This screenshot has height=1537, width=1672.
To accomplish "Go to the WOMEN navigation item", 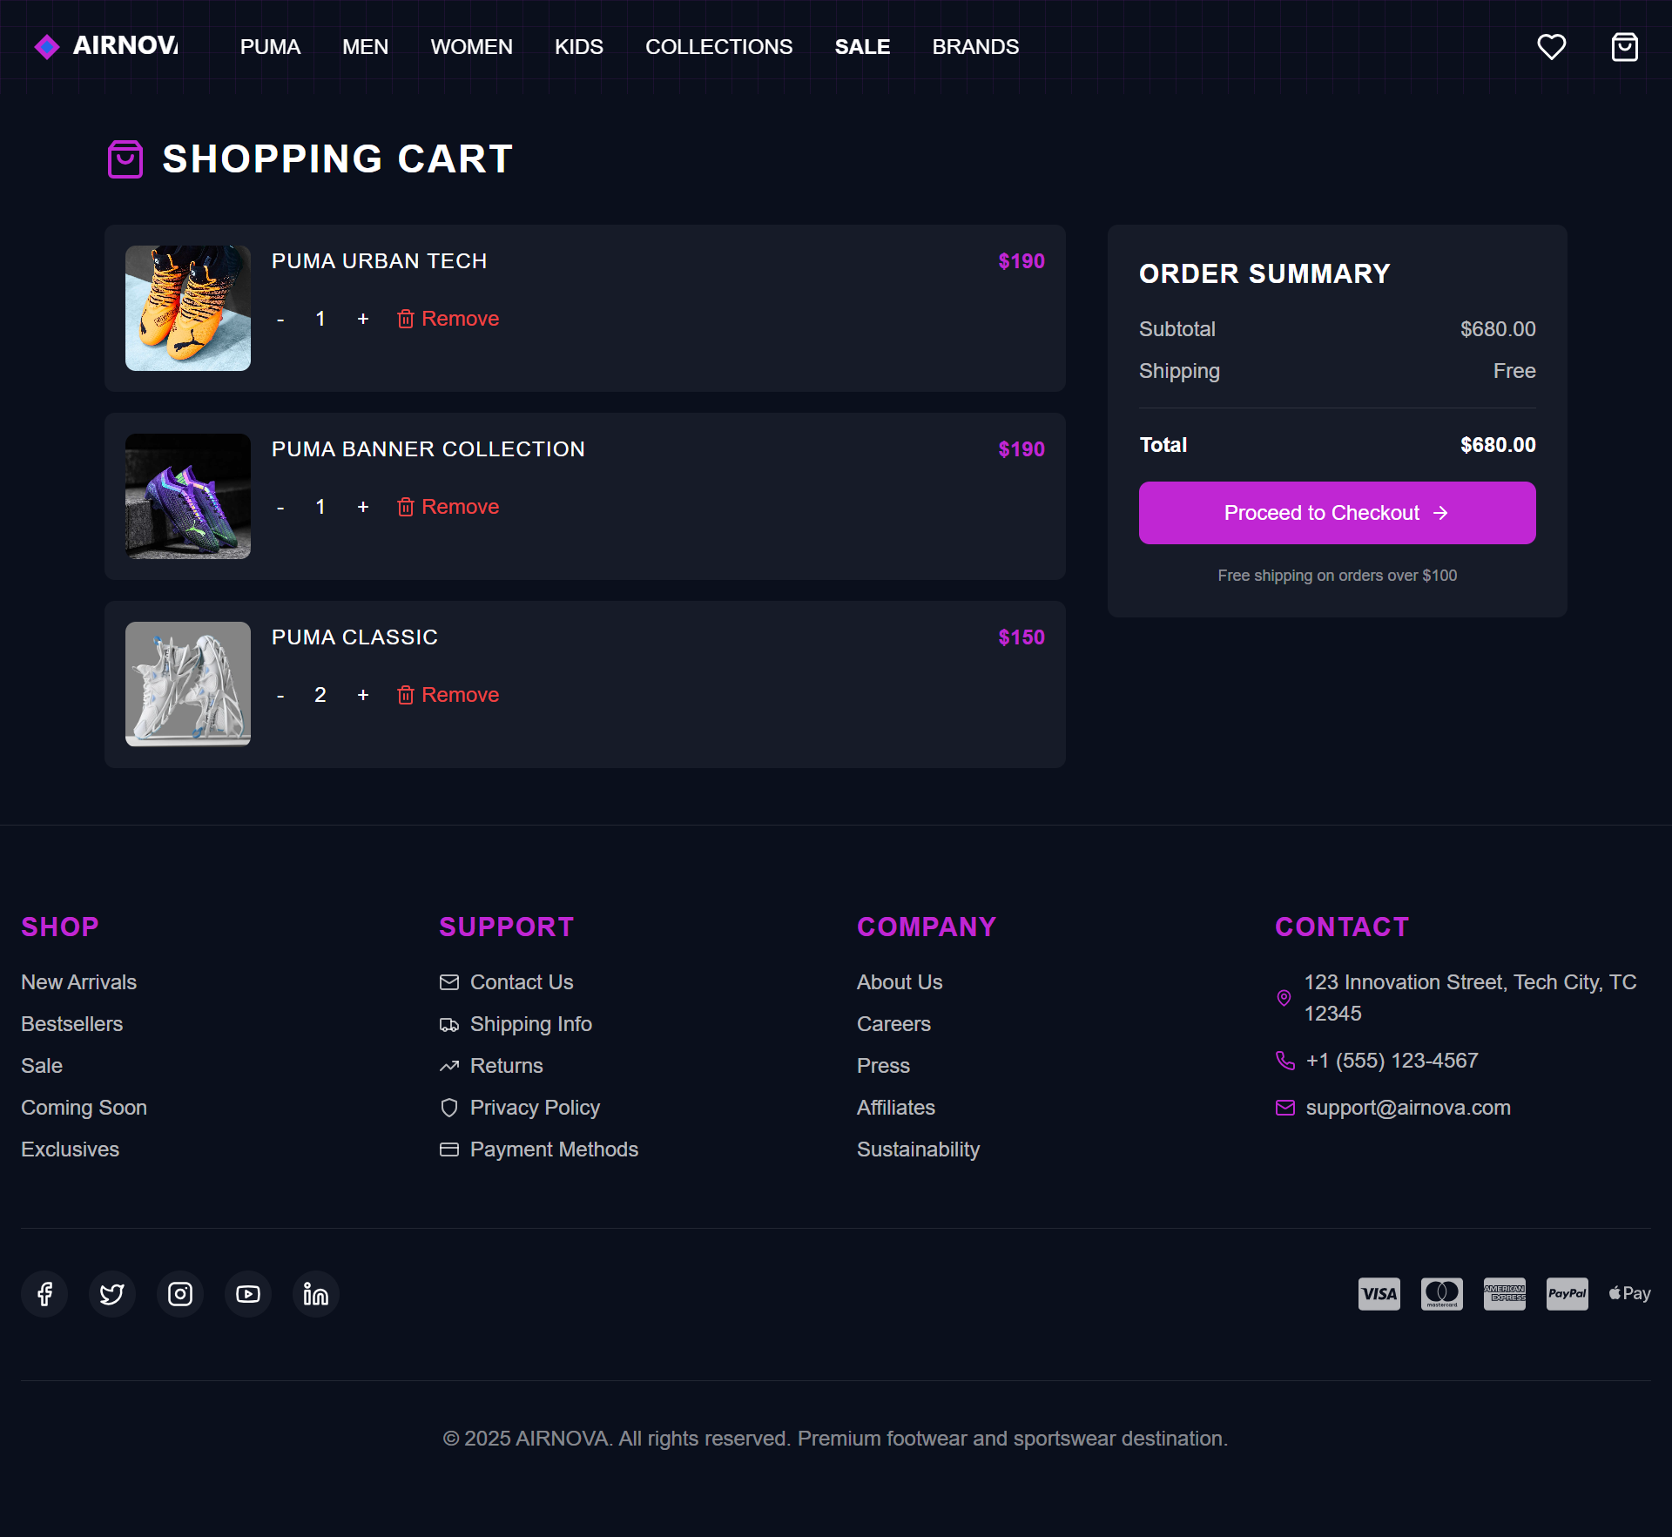I will pyautogui.click(x=471, y=47).
